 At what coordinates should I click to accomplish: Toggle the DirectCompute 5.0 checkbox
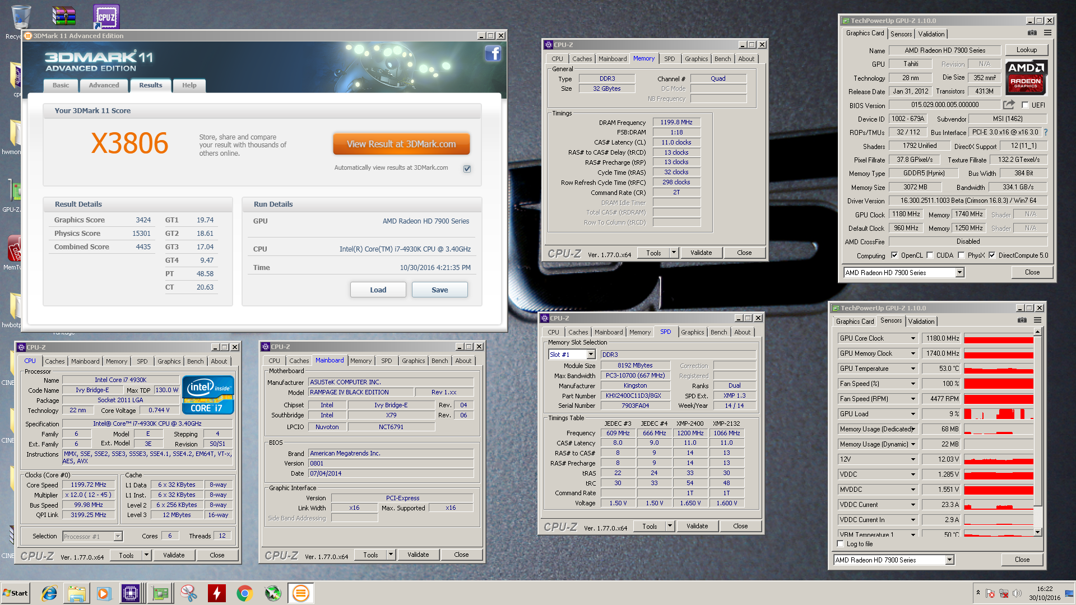tap(992, 255)
